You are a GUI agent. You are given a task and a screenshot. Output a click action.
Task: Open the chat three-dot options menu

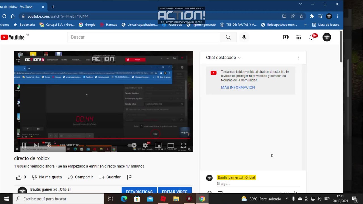coord(299,58)
